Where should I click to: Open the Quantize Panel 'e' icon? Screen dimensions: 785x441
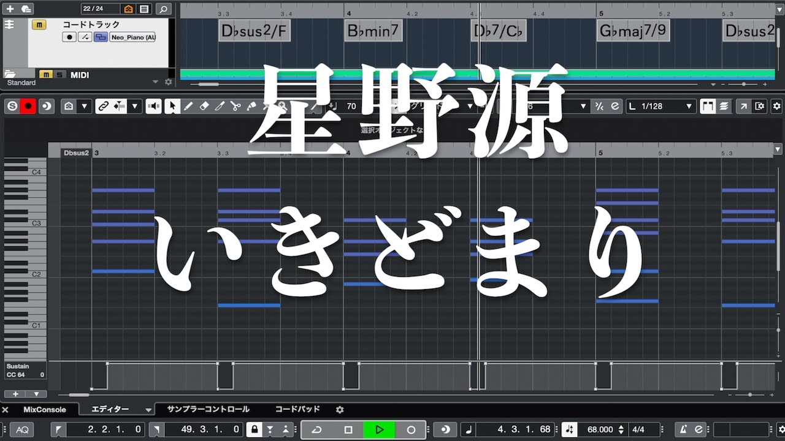pyautogui.click(x=615, y=106)
